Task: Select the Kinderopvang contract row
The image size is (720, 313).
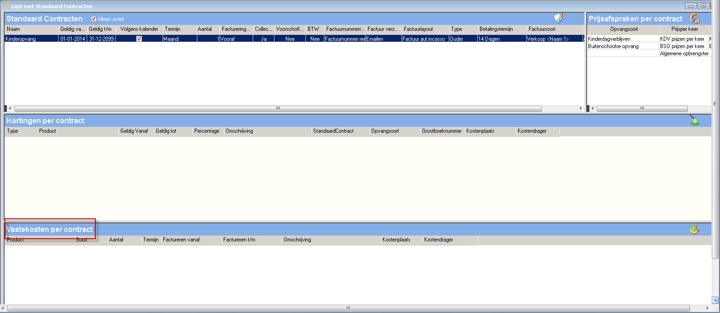Action: [31, 39]
